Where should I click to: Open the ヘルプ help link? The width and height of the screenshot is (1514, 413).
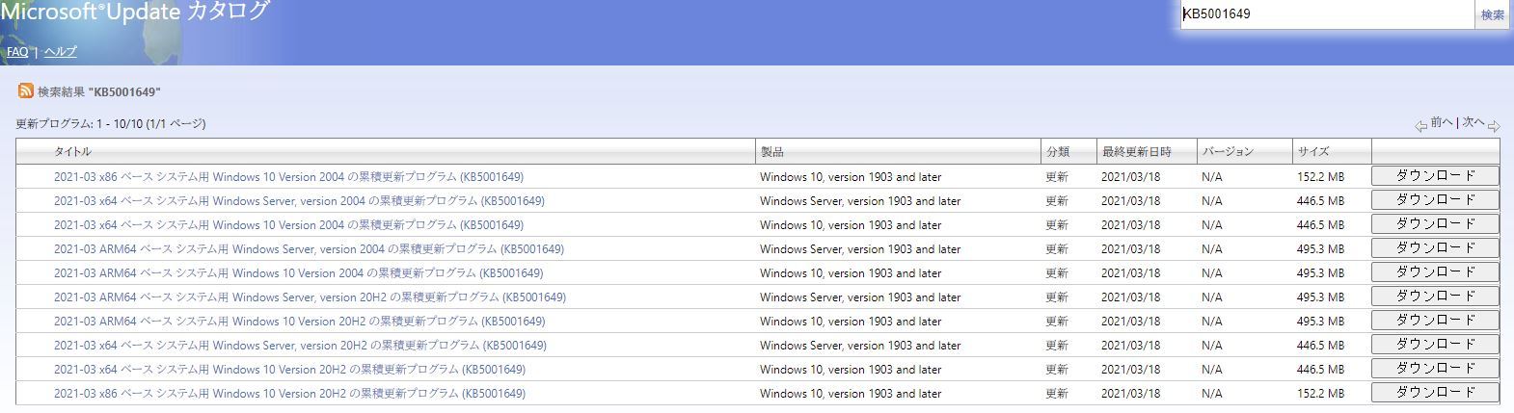click(x=60, y=52)
